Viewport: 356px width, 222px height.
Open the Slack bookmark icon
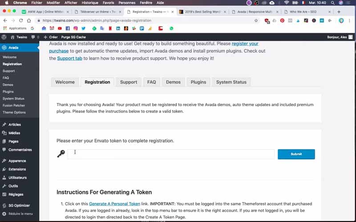[x=134, y=28]
